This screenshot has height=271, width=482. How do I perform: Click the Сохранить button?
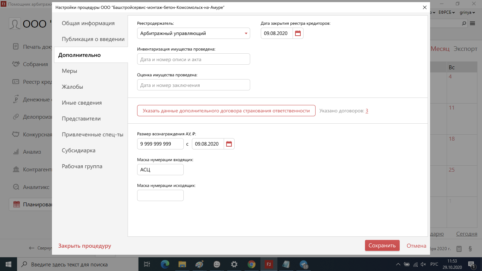[382, 246]
